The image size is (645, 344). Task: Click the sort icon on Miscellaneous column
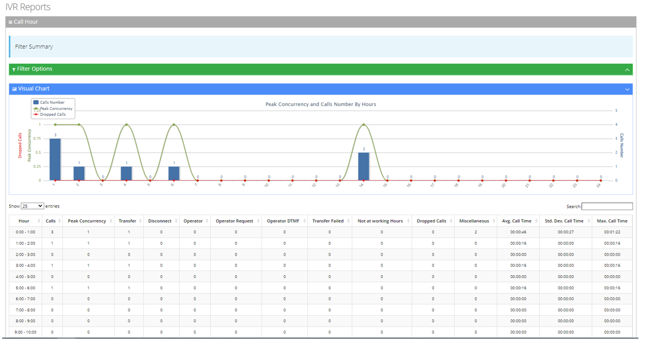(493, 221)
